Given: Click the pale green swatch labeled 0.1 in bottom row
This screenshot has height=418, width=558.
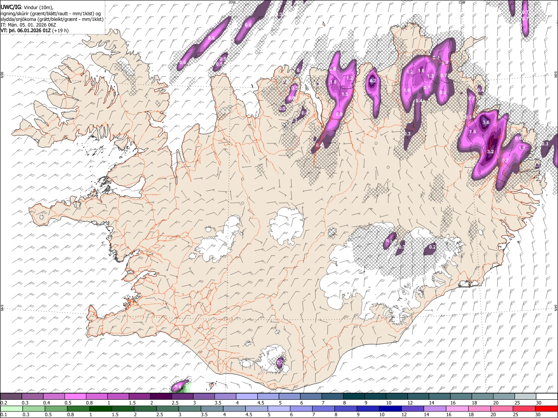Looking at the screenshot, I should point(11,408).
